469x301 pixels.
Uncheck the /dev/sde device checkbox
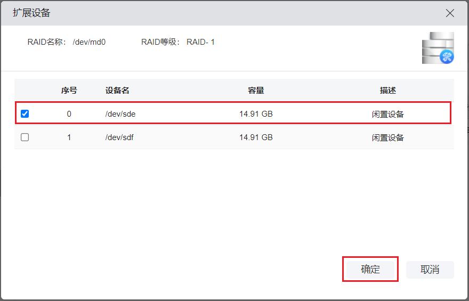25,114
